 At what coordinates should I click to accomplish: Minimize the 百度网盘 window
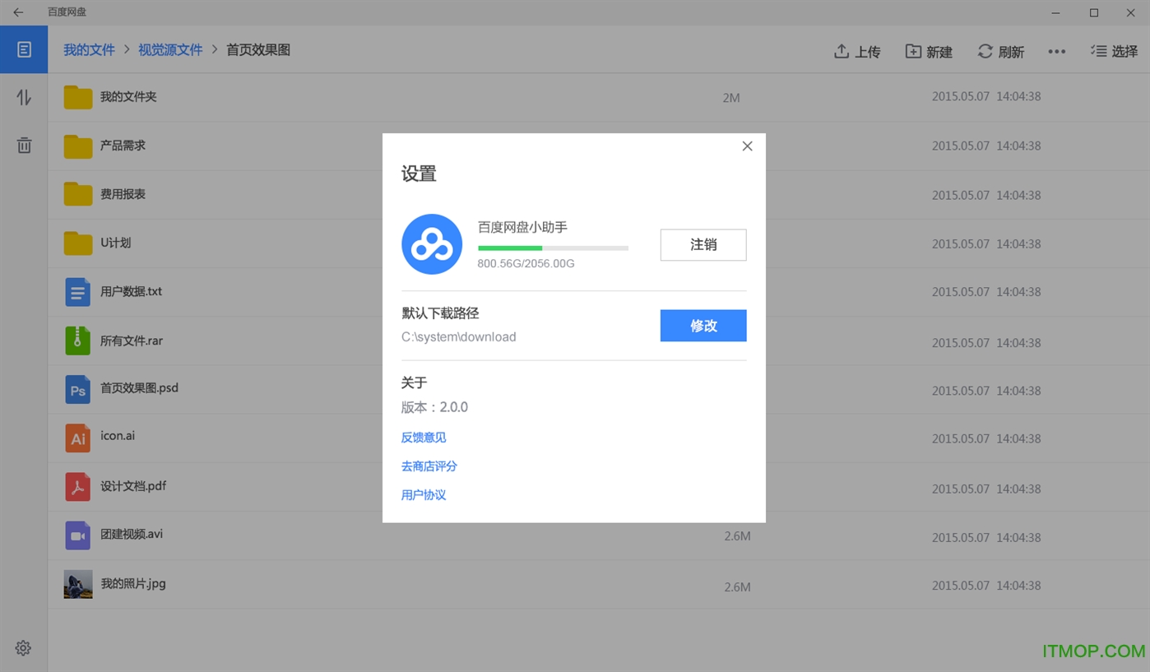click(1056, 12)
